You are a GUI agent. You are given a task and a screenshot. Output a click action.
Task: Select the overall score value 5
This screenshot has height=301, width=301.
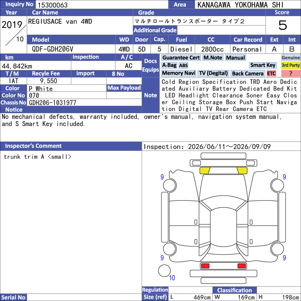pos(283,25)
